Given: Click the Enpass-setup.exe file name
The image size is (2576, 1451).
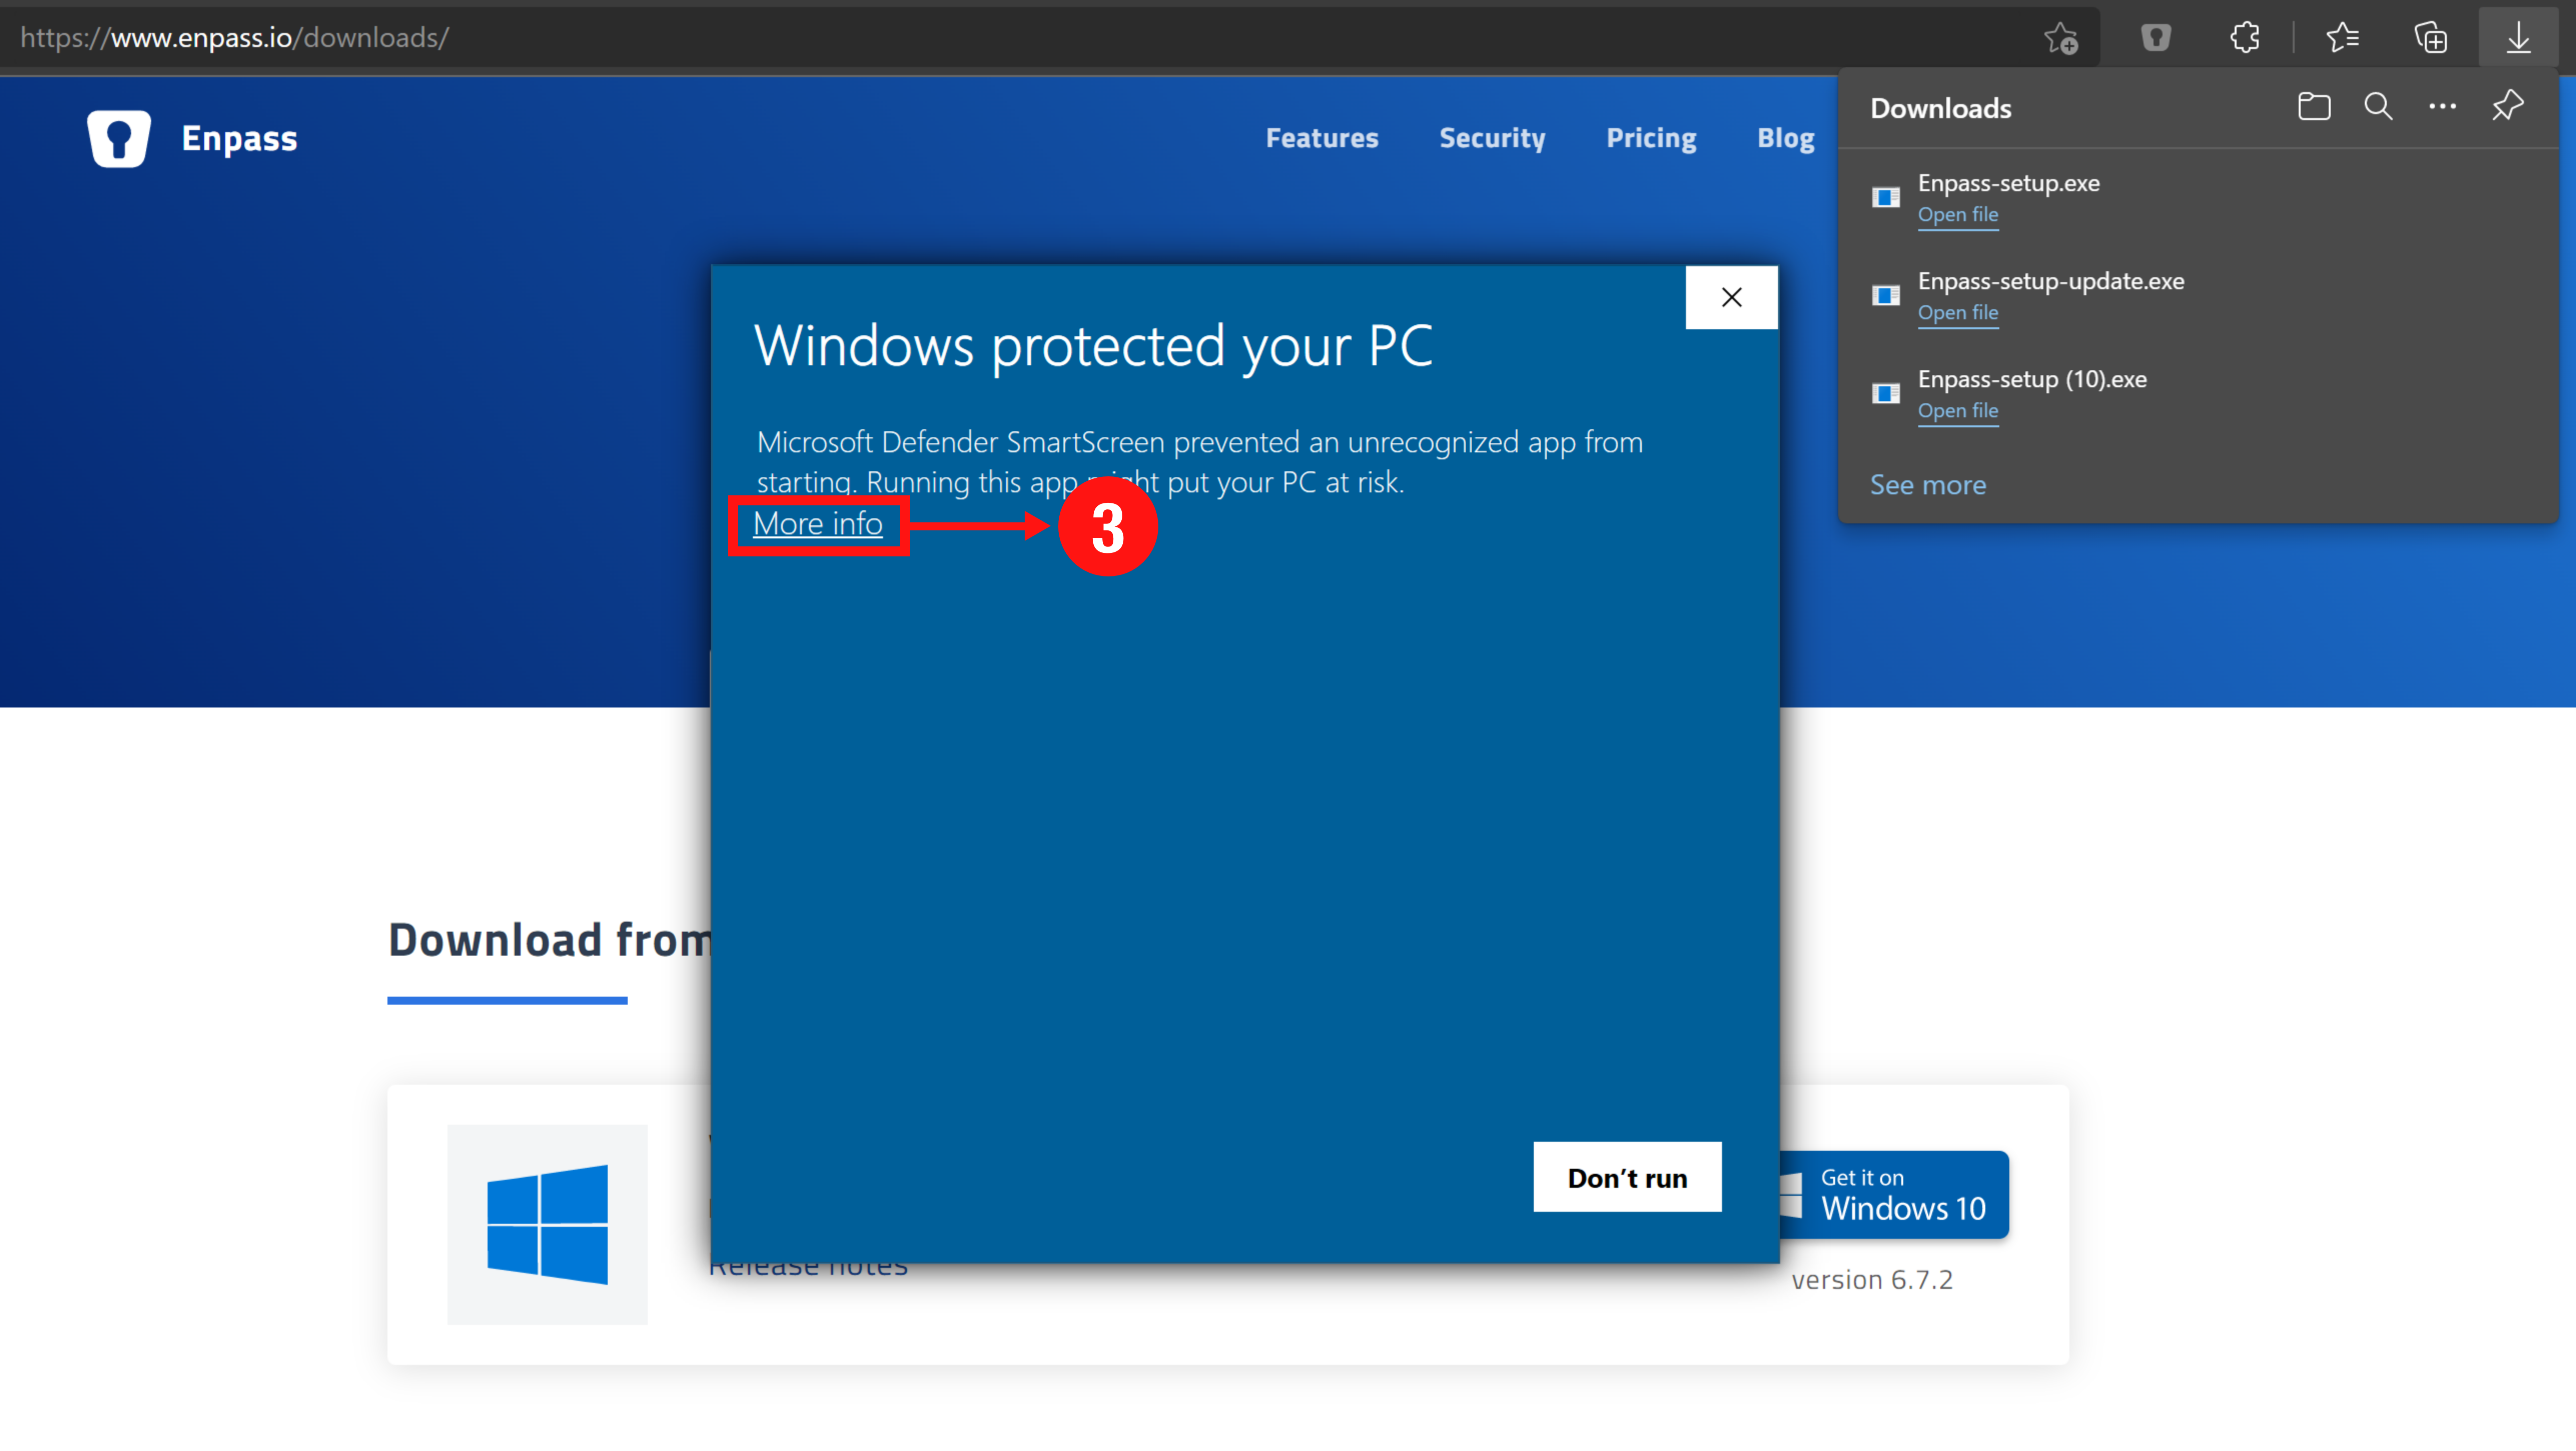Looking at the screenshot, I should 2008,183.
